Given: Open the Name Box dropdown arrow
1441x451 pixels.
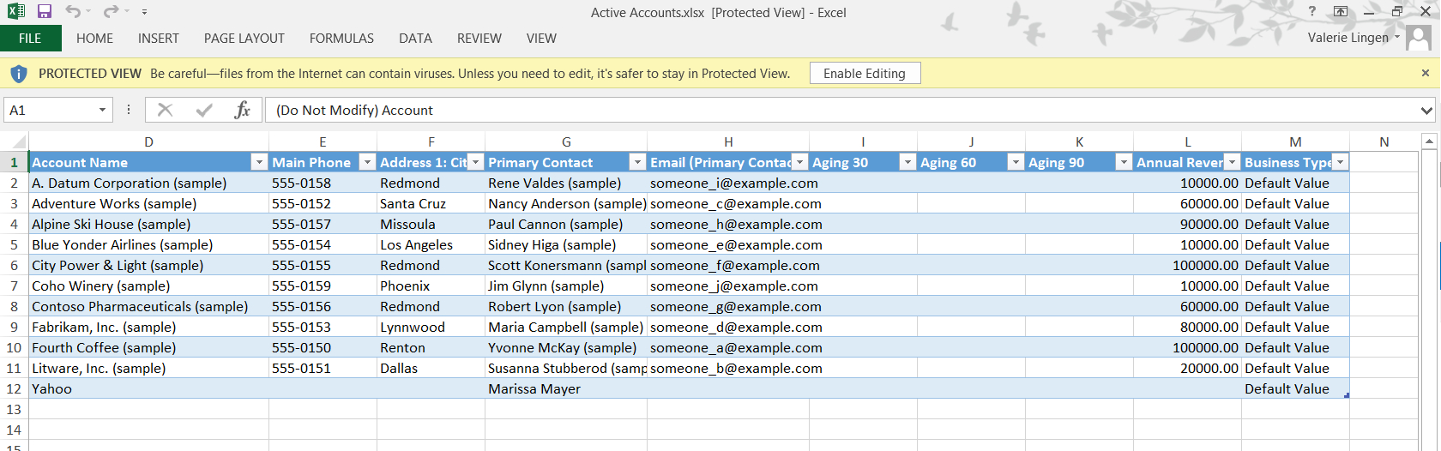Looking at the screenshot, I should coord(102,110).
